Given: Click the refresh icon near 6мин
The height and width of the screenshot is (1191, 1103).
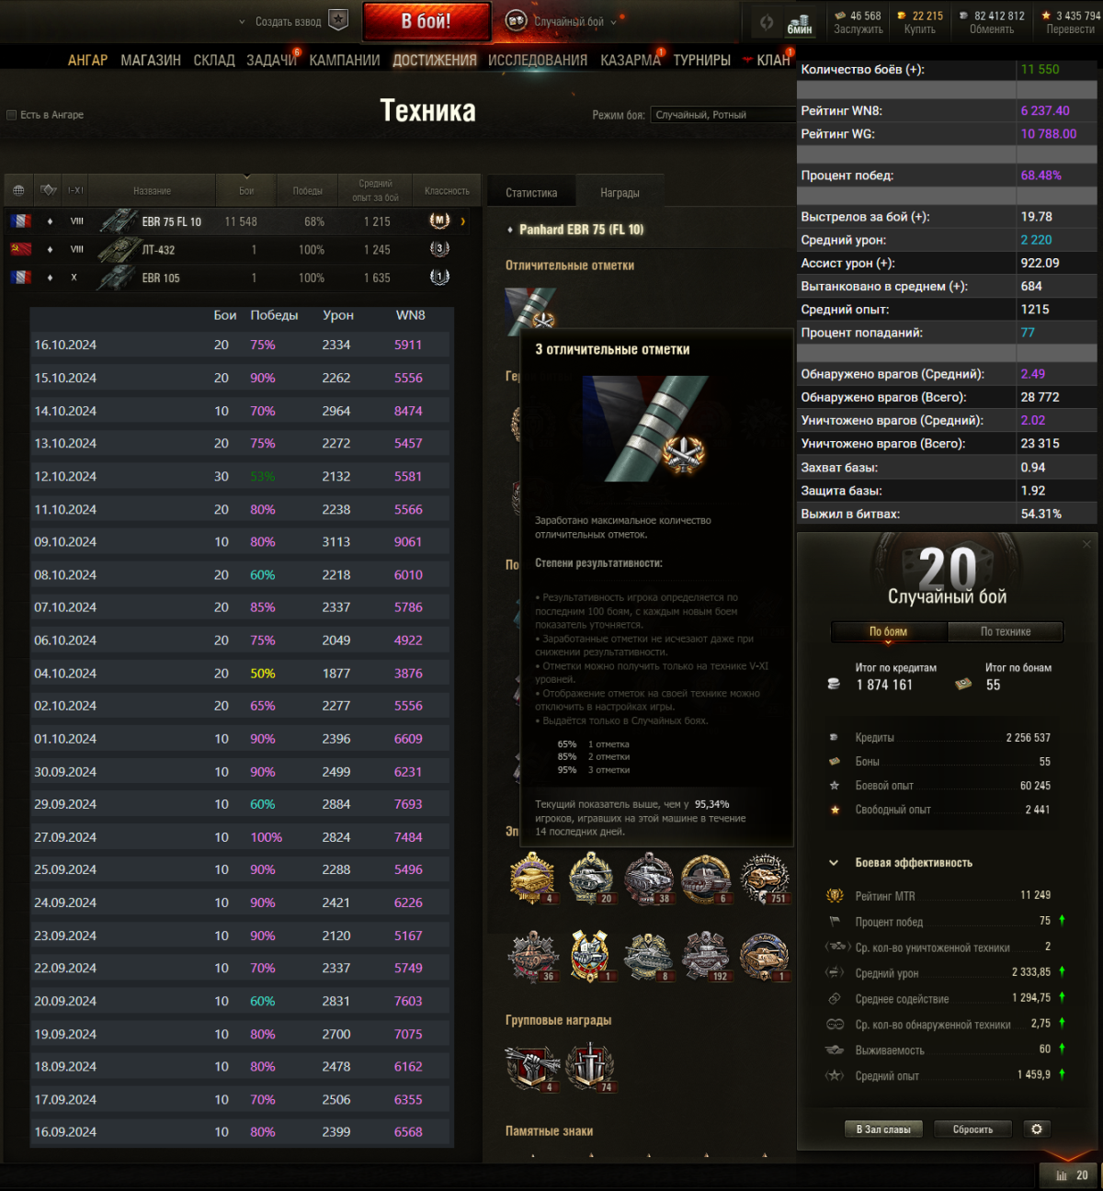Looking at the screenshot, I should coord(767,22).
